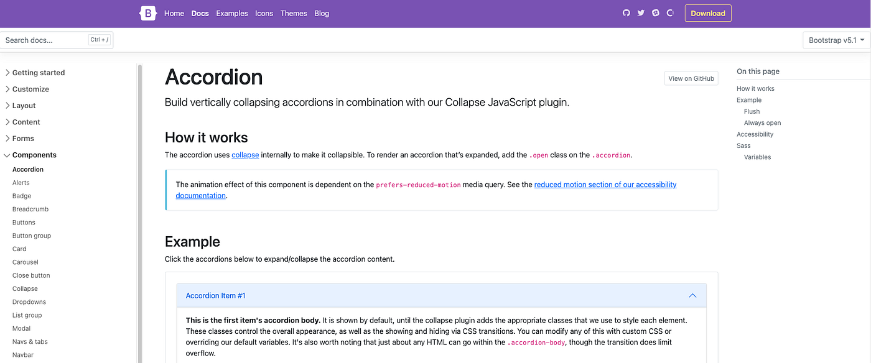Open the reduced motion accessibility documentation link
The width and height of the screenshot is (871, 363).
605,184
